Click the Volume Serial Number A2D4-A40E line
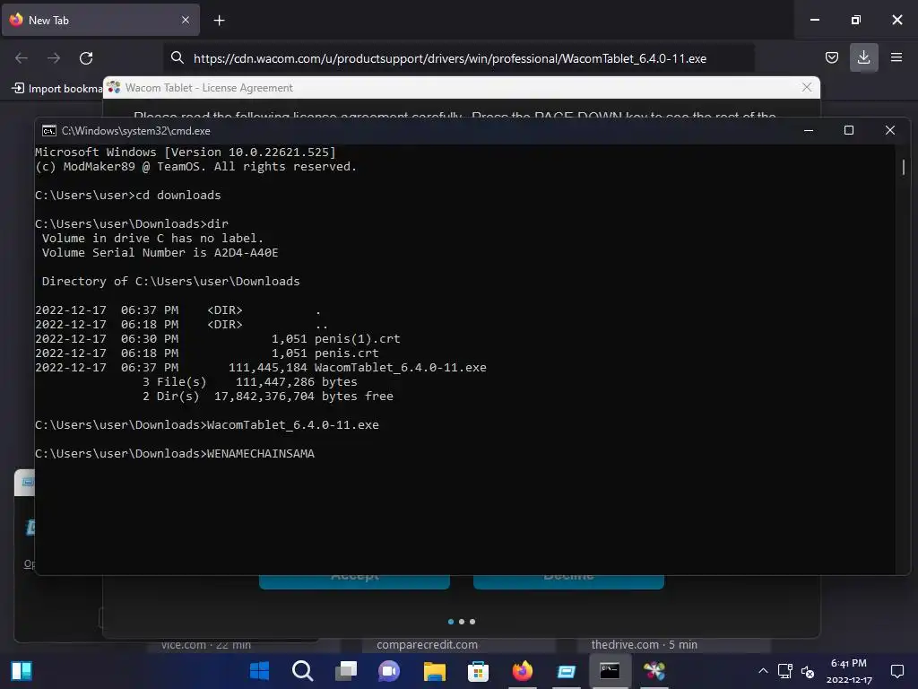The image size is (918, 689). coord(160,252)
